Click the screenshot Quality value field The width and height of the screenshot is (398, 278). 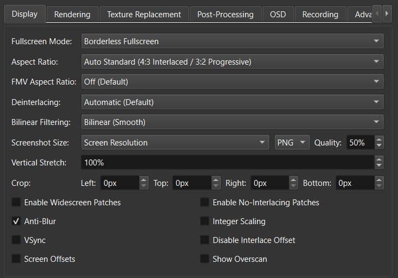pos(360,142)
